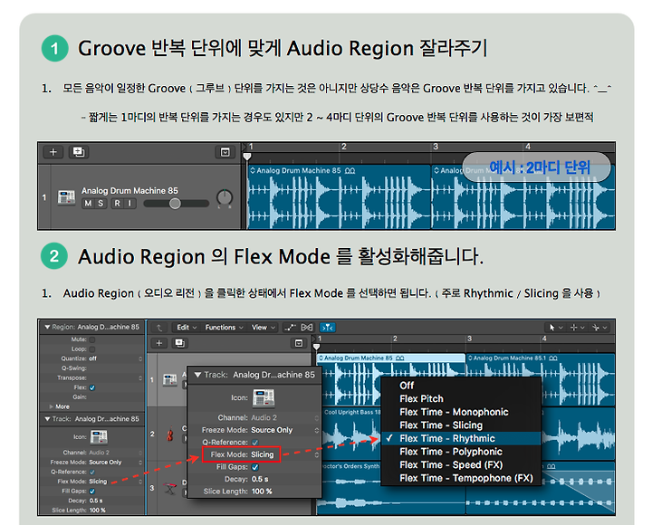Click the blue Catch Playhead icon
The image size is (652, 525).
pos(328,328)
